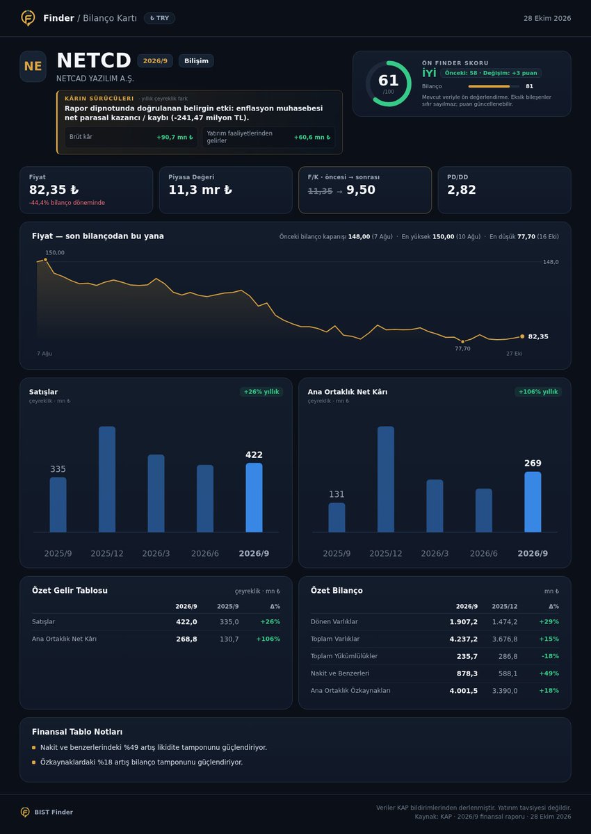Select the 'Önceki: 58 · Değişim: +3 puan' pill
Image resolution: width=591 pixels, height=834 pixels.
pyautogui.click(x=491, y=72)
